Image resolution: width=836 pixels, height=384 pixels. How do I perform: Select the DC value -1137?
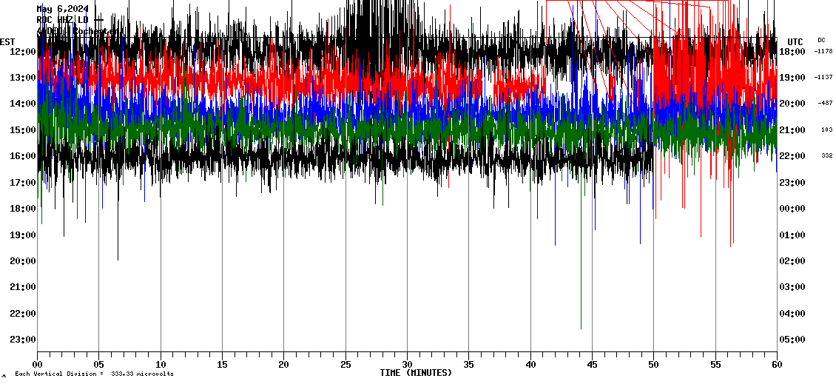[x=823, y=78]
